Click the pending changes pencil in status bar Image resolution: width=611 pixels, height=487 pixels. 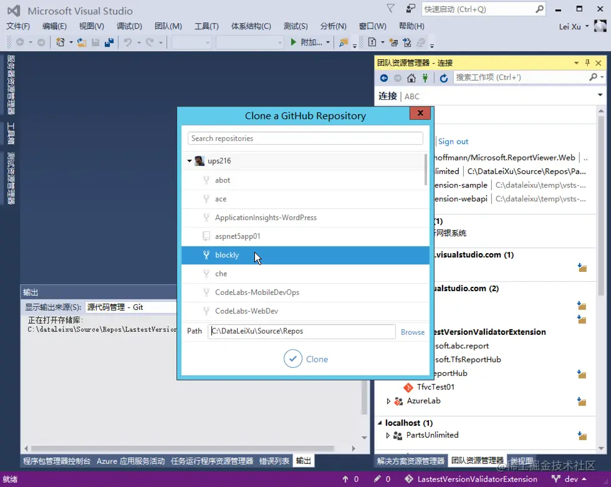click(377, 480)
